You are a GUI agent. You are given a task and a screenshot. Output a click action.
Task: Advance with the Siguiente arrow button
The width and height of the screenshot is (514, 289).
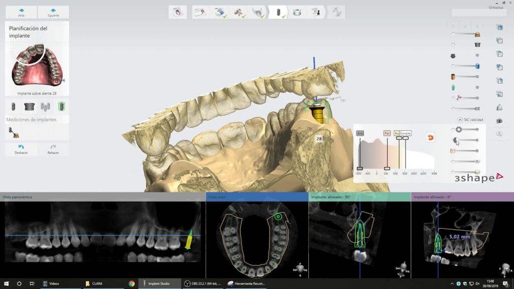pos(53,12)
